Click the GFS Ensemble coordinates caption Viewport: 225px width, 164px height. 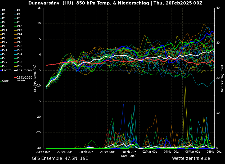coord(60,158)
